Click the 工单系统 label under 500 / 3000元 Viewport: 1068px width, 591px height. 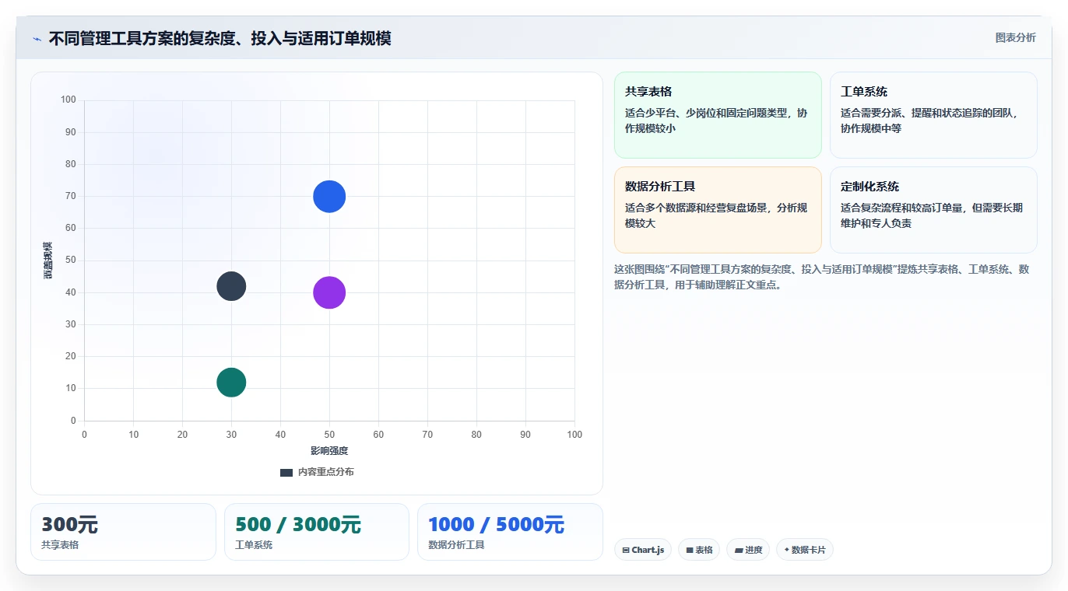254,545
